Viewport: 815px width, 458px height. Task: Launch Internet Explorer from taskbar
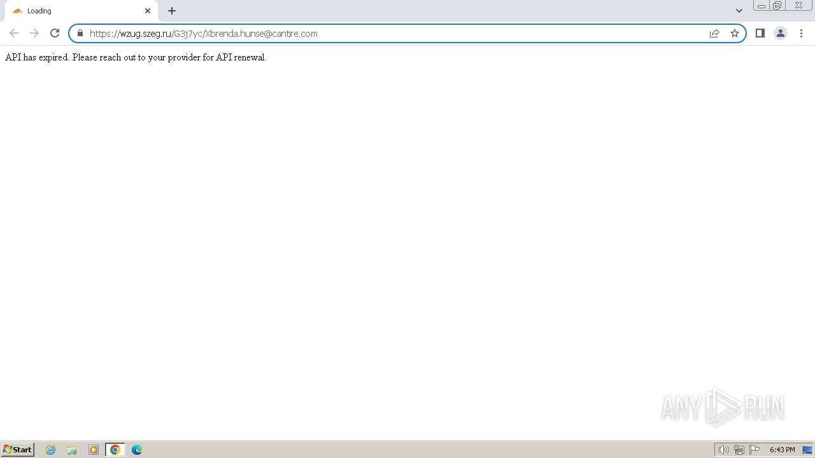point(51,450)
